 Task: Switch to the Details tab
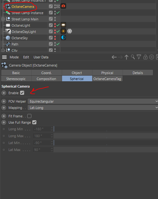[138, 73]
